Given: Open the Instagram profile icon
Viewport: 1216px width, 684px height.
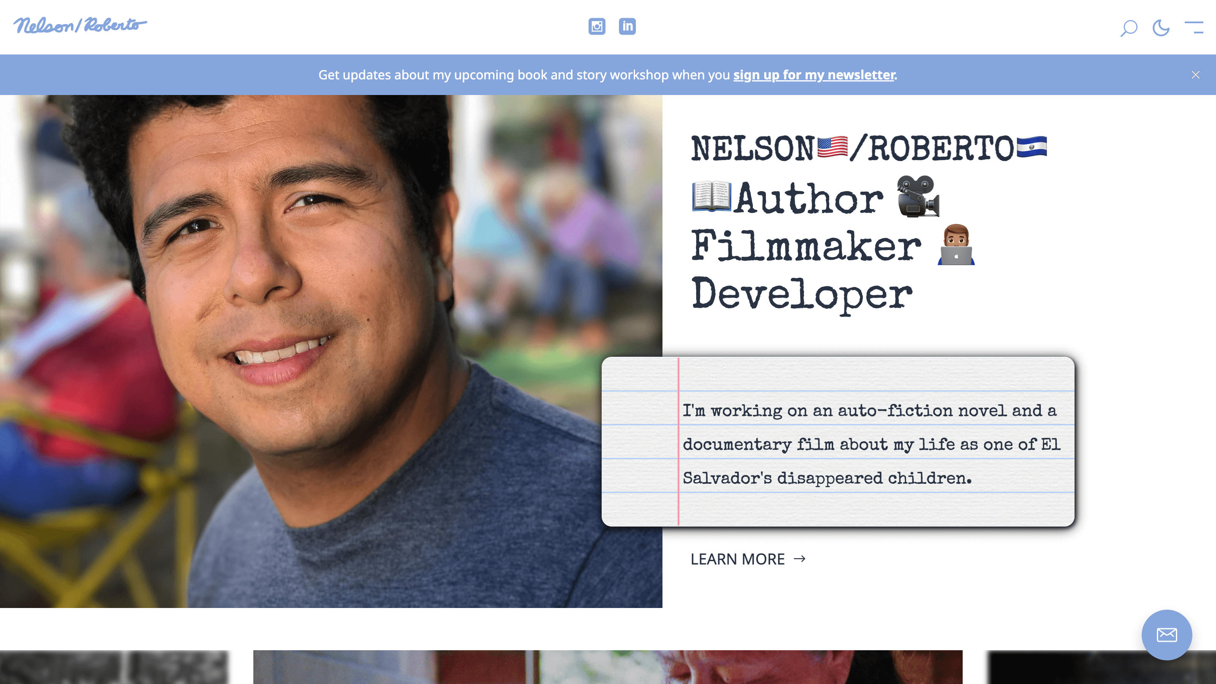Looking at the screenshot, I should tap(597, 27).
